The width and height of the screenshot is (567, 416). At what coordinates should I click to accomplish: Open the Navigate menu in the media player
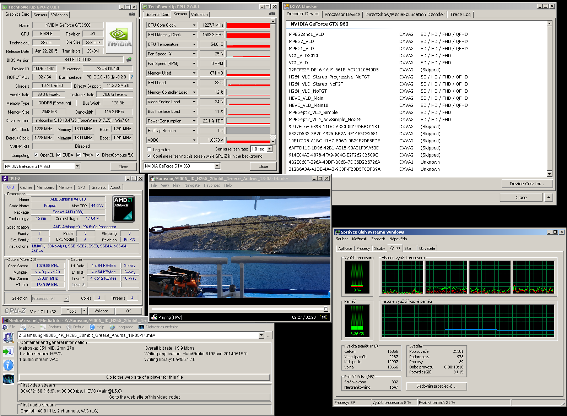click(x=192, y=185)
